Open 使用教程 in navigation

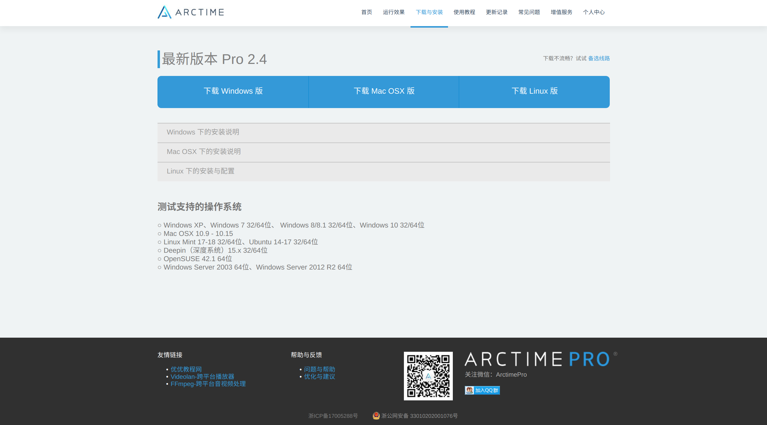(464, 12)
